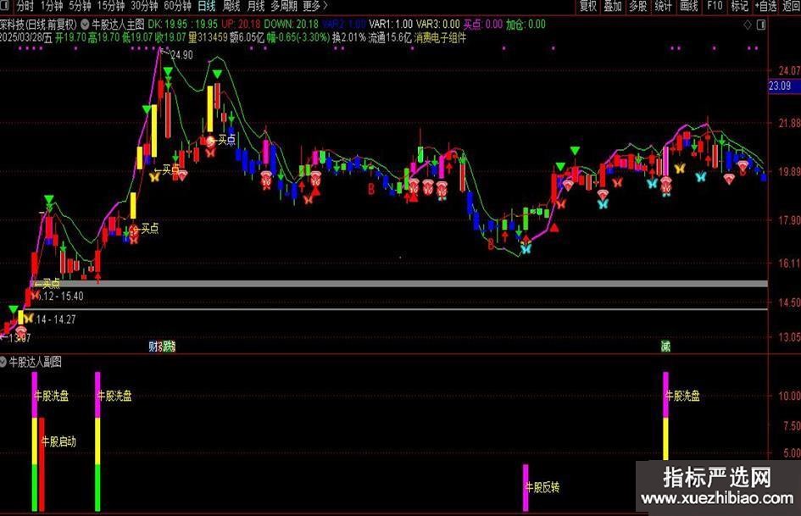Click the 买点: 0.00 header value

(483, 24)
